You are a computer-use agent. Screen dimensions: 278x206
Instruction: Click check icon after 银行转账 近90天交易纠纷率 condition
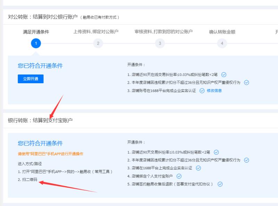click(x=216, y=152)
